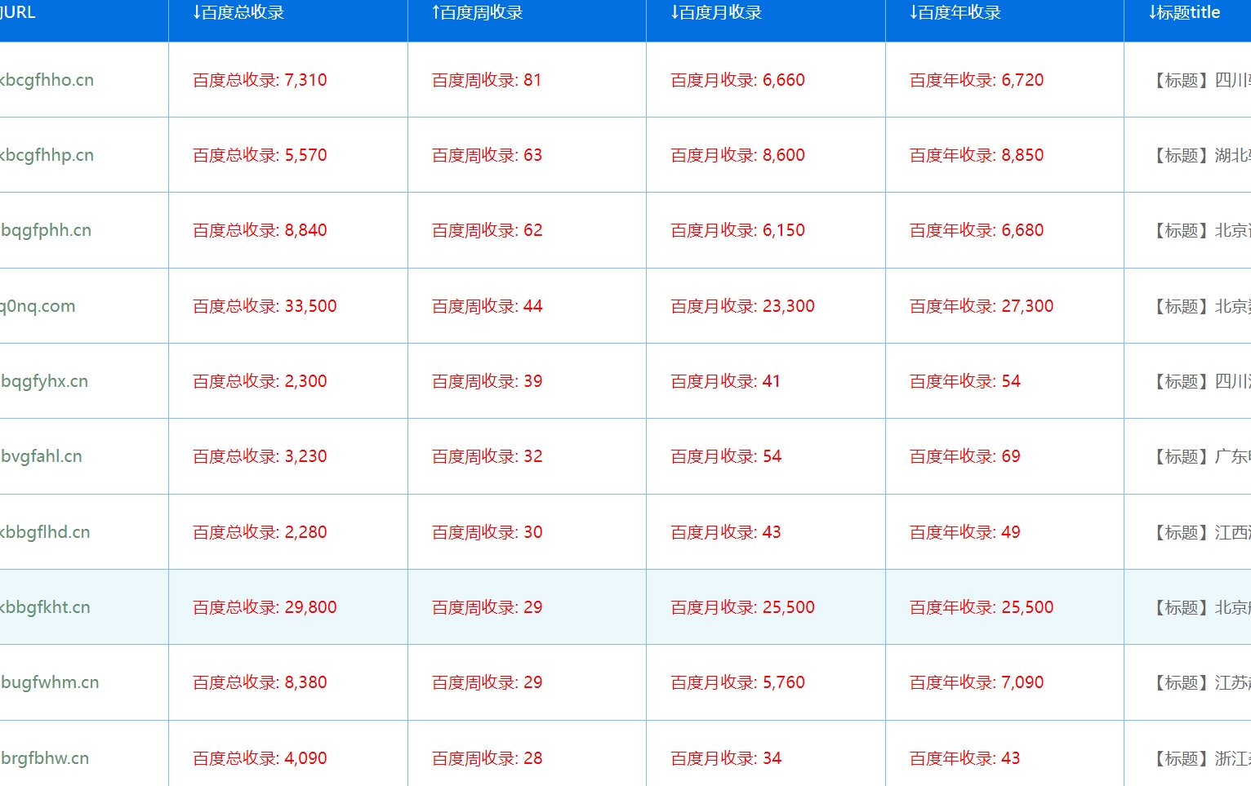Open the bqgfphh.cn link
The image size is (1251, 786).
(x=46, y=230)
